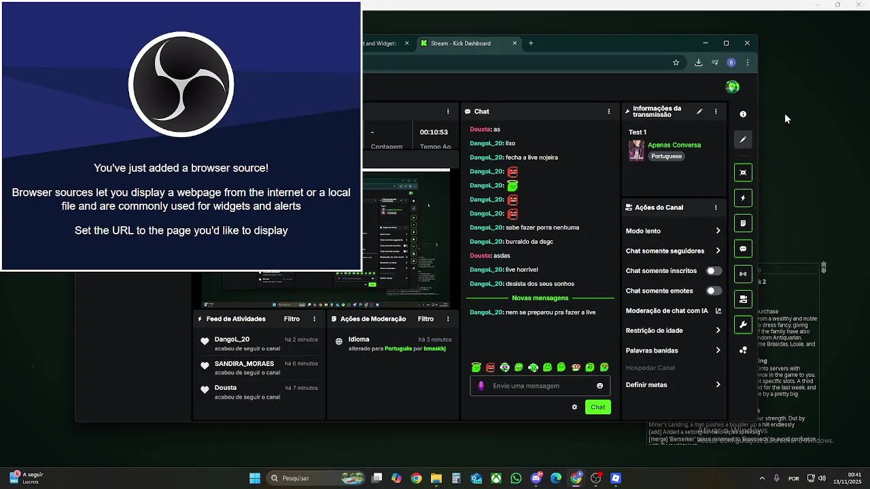870x489 pixels.
Task: Toggle the stream preview sidebar icon
Action: pyautogui.click(x=743, y=173)
